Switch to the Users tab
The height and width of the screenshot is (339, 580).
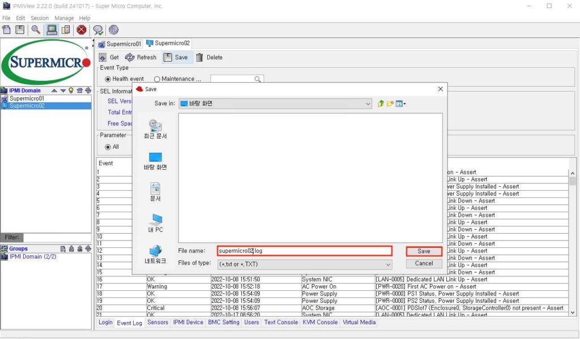[251, 323]
